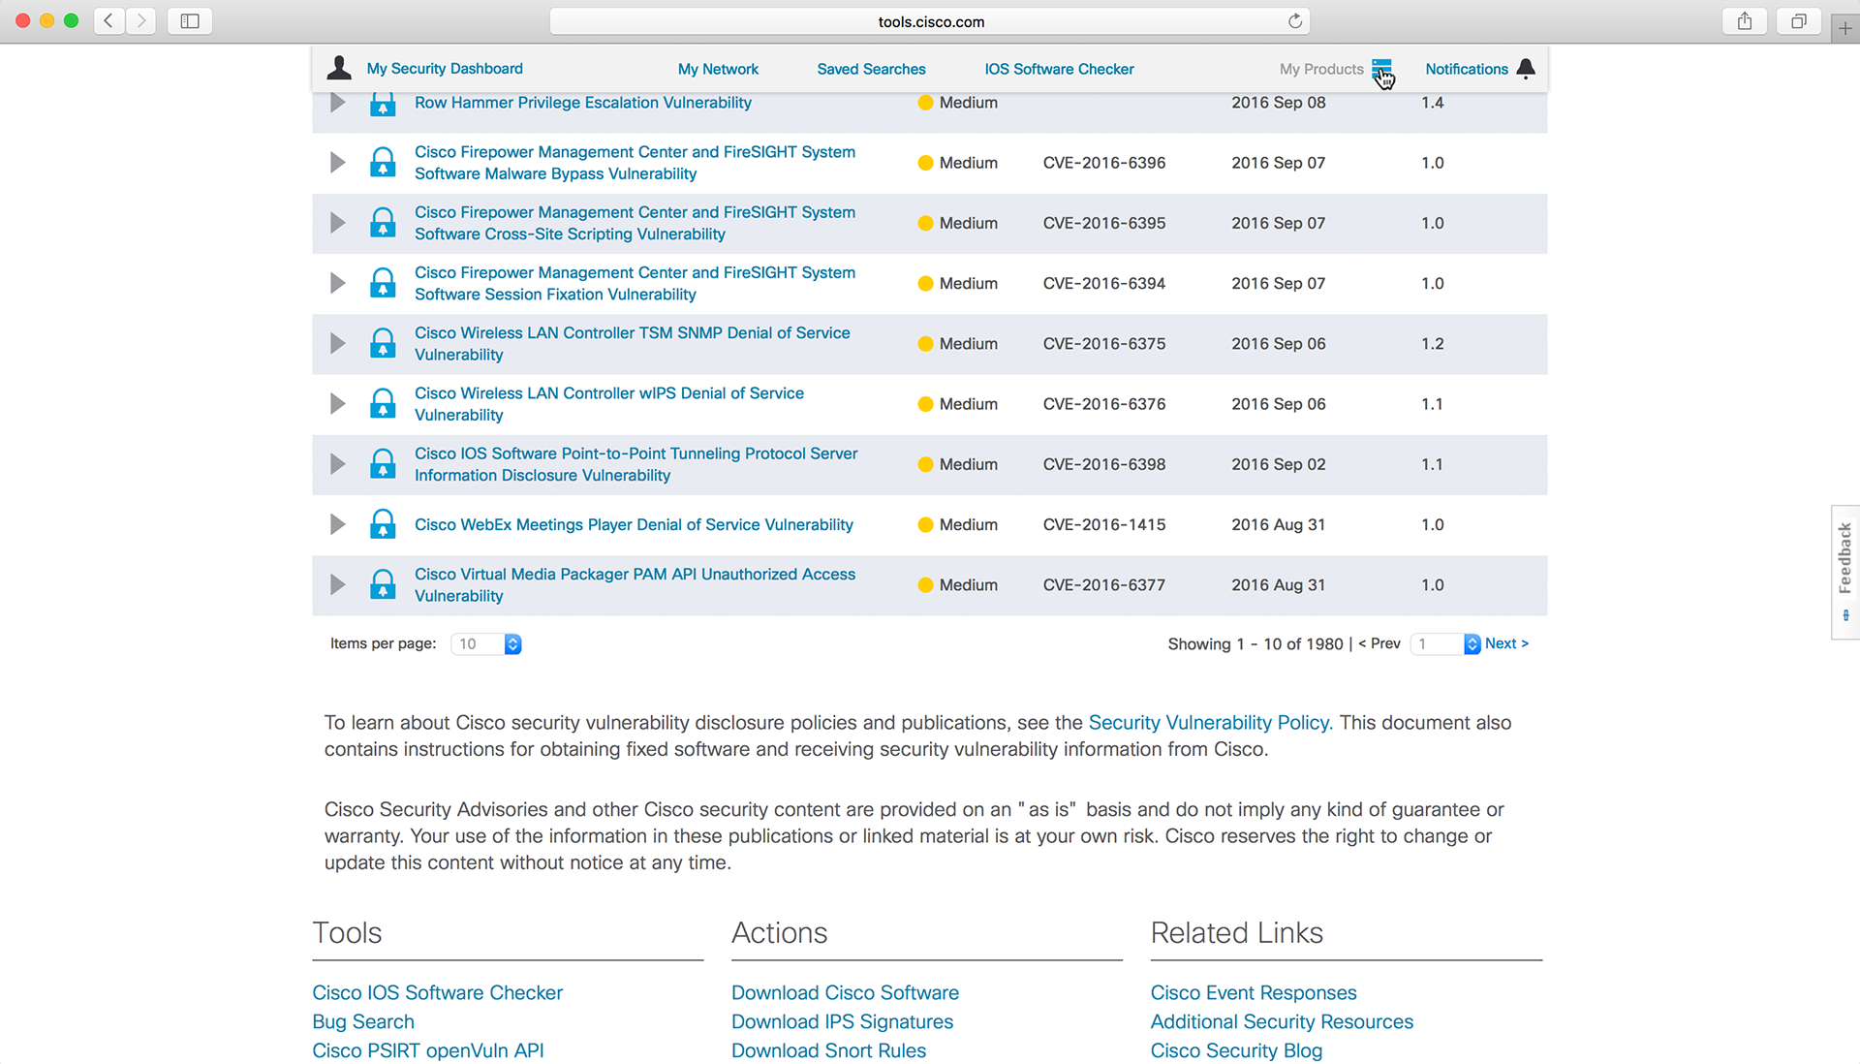This screenshot has width=1860, height=1064.
Task: Go to Next page of advisories
Action: [1506, 643]
